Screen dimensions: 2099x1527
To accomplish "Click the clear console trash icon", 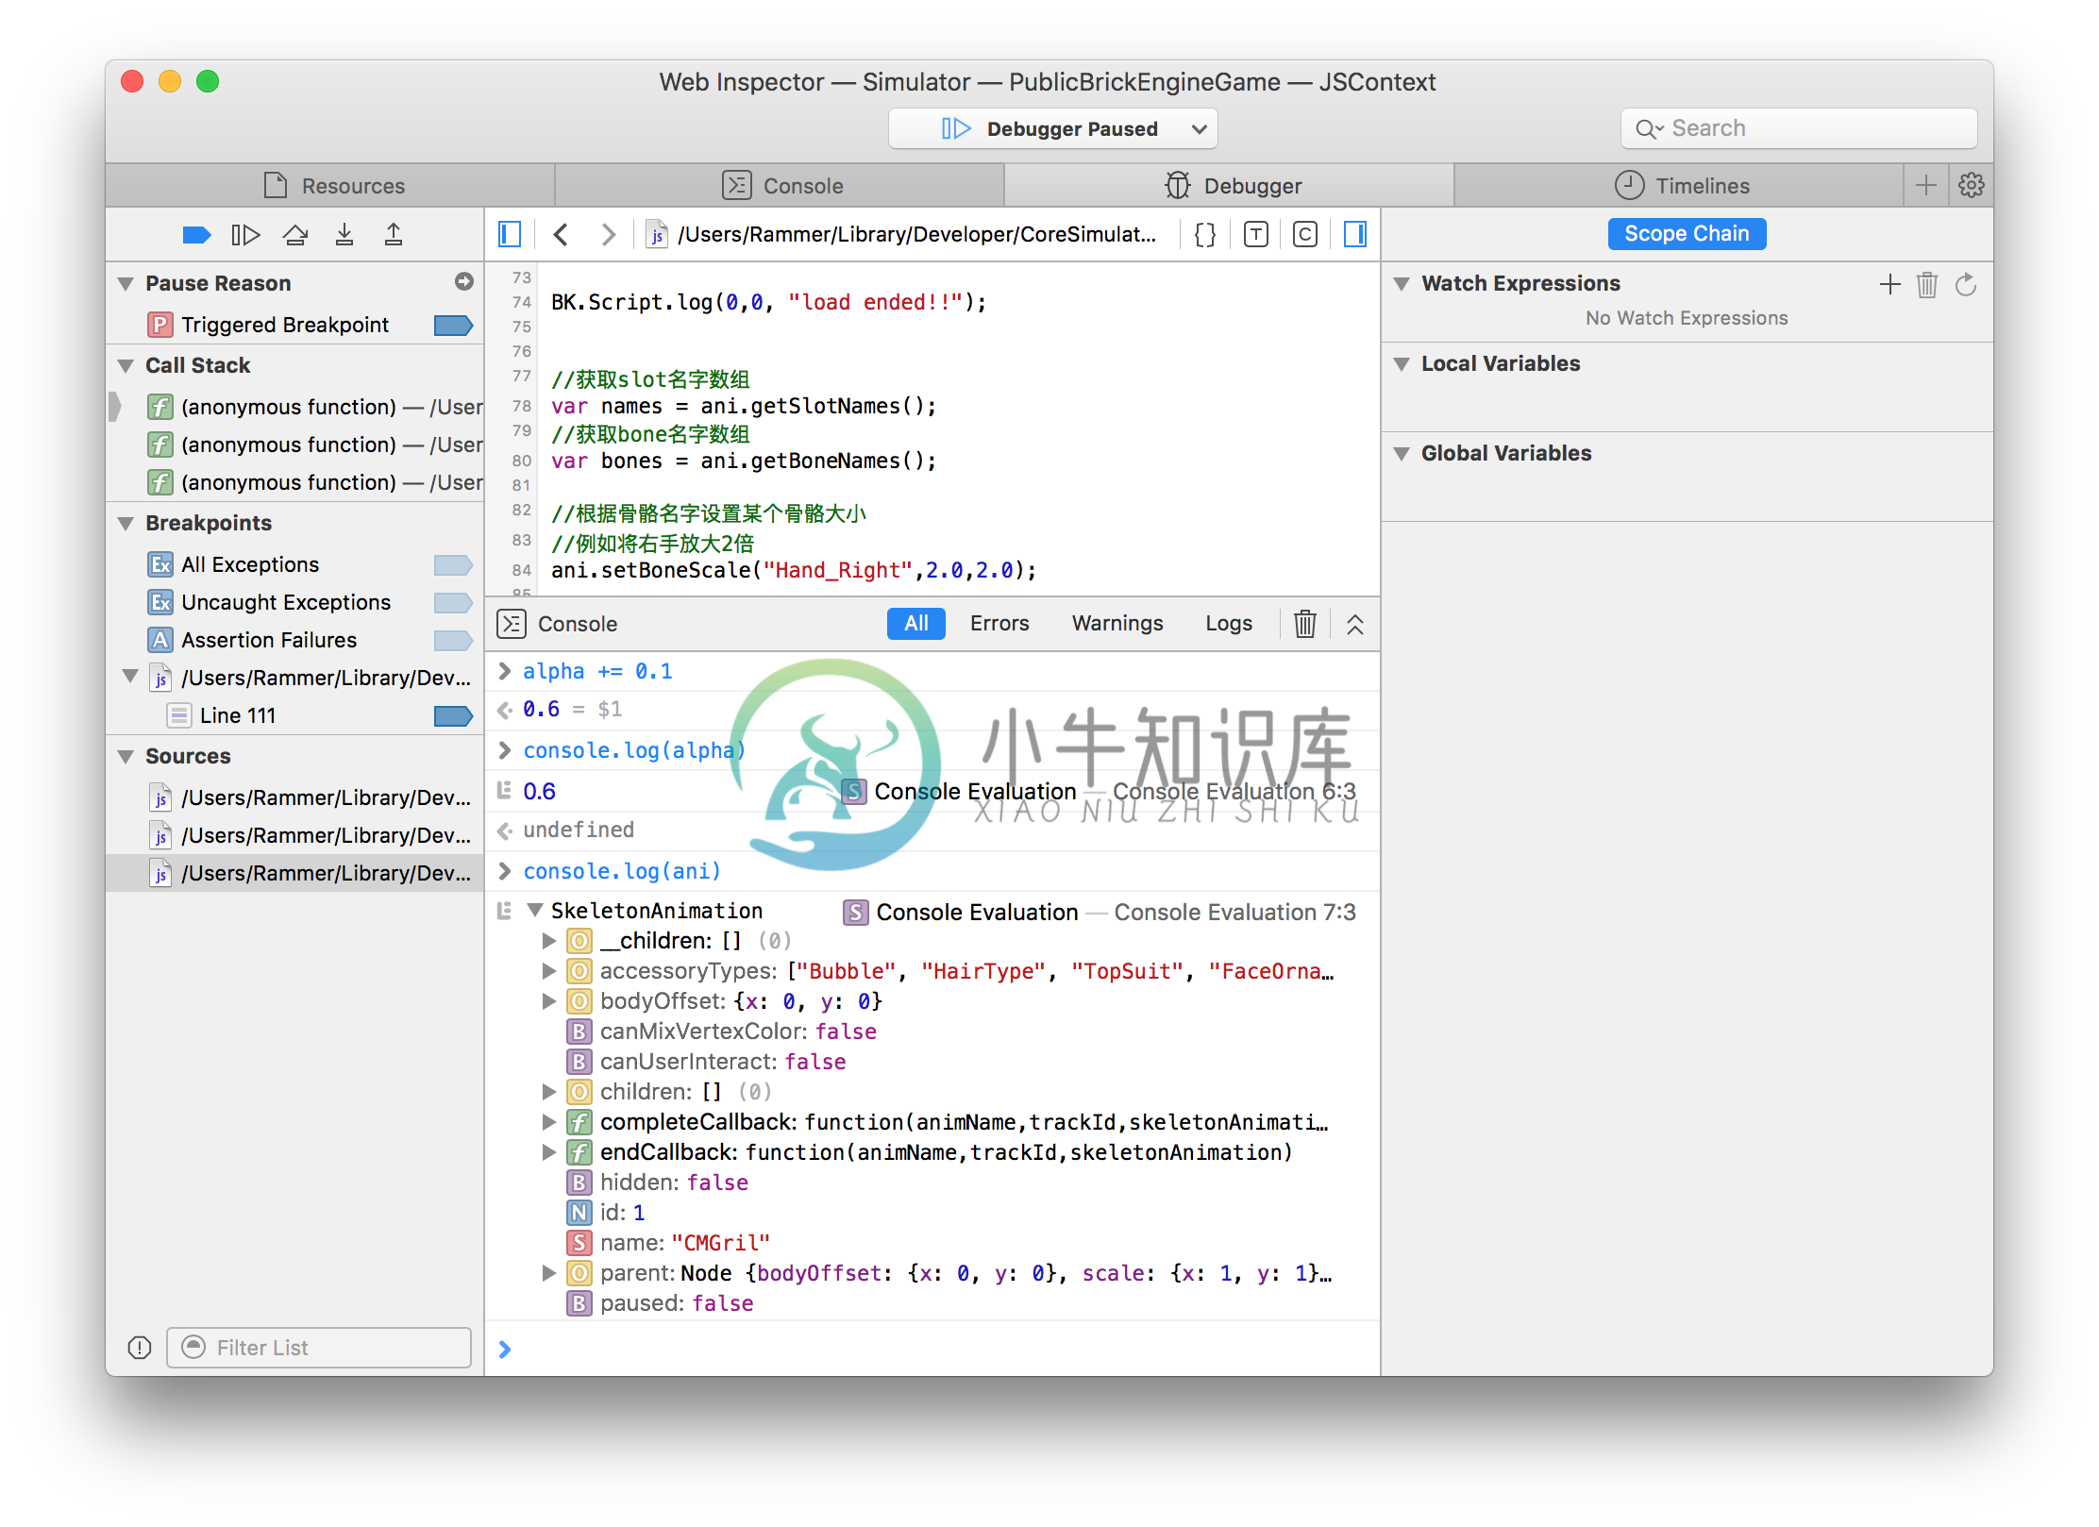I will [x=1302, y=623].
